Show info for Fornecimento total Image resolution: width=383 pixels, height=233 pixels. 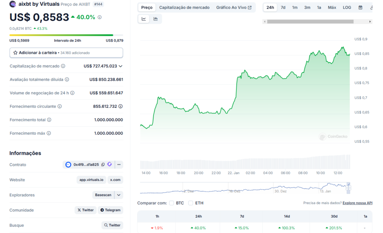(x=49, y=120)
